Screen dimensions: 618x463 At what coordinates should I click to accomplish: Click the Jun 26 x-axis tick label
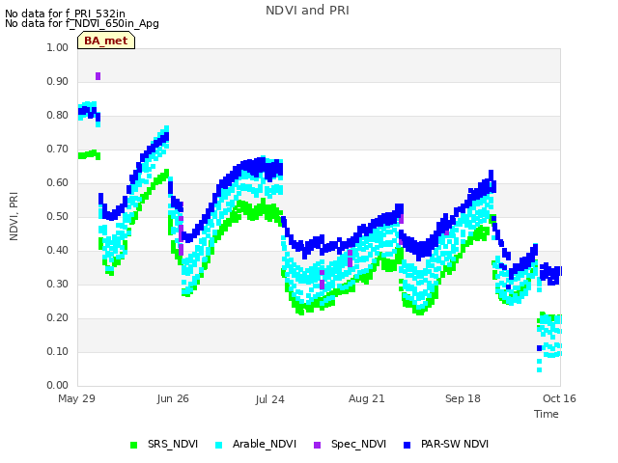(173, 398)
